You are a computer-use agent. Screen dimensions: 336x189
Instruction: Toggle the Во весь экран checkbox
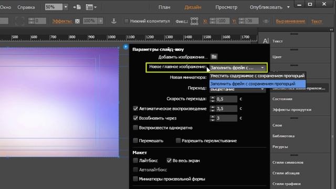tap(169, 160)
